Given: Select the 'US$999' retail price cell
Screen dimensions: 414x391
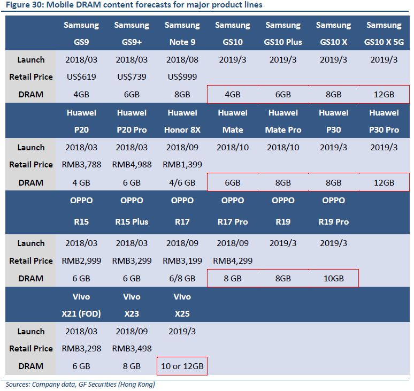Looking at the screenshot, I should pyautogui.click(x=182, y=77).
